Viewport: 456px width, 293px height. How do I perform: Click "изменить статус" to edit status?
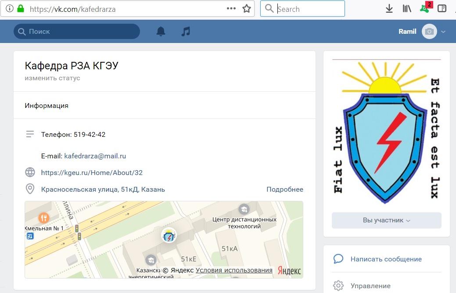(x=52, y=78)
